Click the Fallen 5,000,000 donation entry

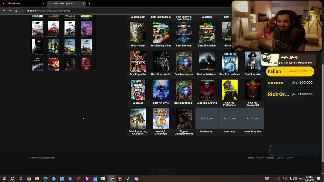[290, 71]
